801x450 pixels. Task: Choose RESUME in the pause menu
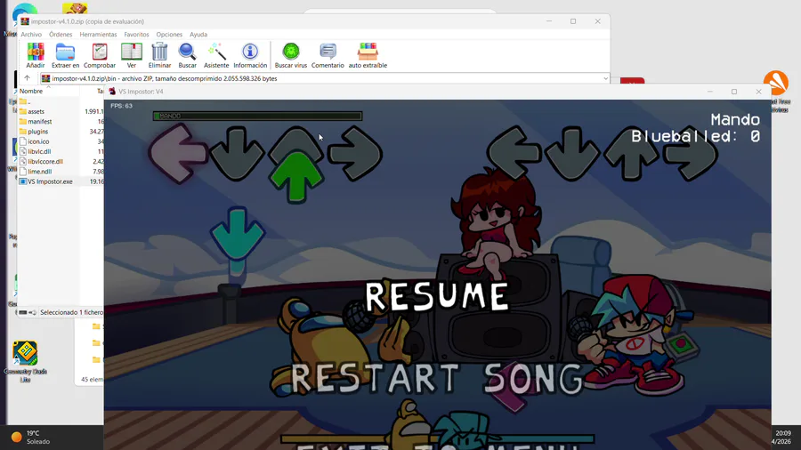(x=437, y=296)
